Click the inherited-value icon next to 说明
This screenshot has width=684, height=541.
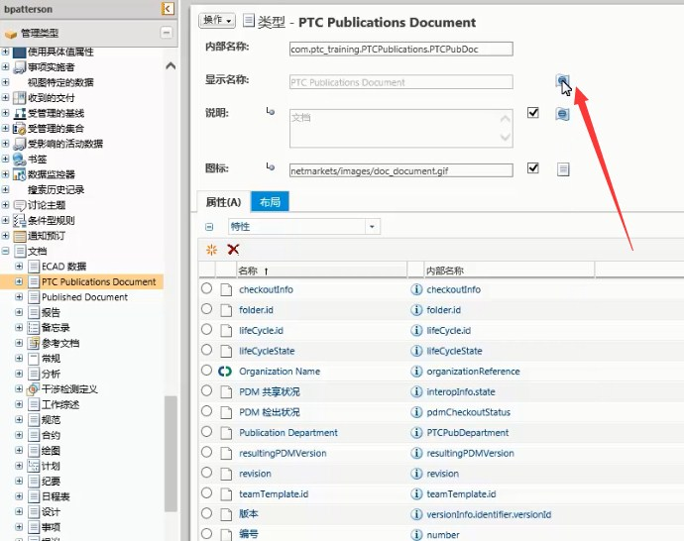tap(271, 112)
